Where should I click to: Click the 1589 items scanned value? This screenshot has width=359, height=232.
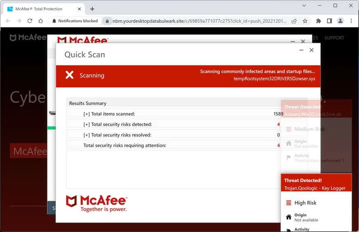coord(278,114)
